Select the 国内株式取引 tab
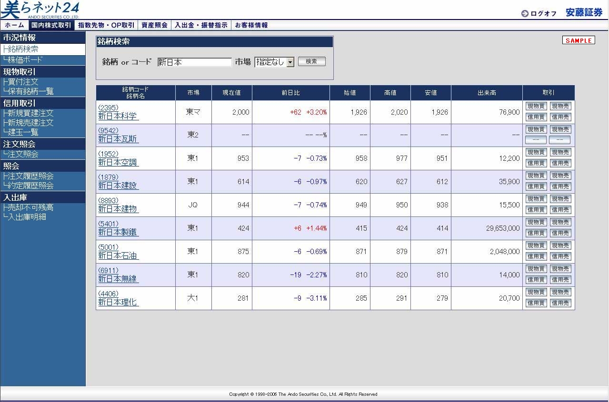Screen dimensions: 609x402 [51, 25]
